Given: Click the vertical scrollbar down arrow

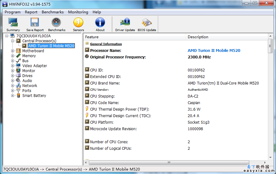Looking at the screenshot, I should [x=270, y=157].
